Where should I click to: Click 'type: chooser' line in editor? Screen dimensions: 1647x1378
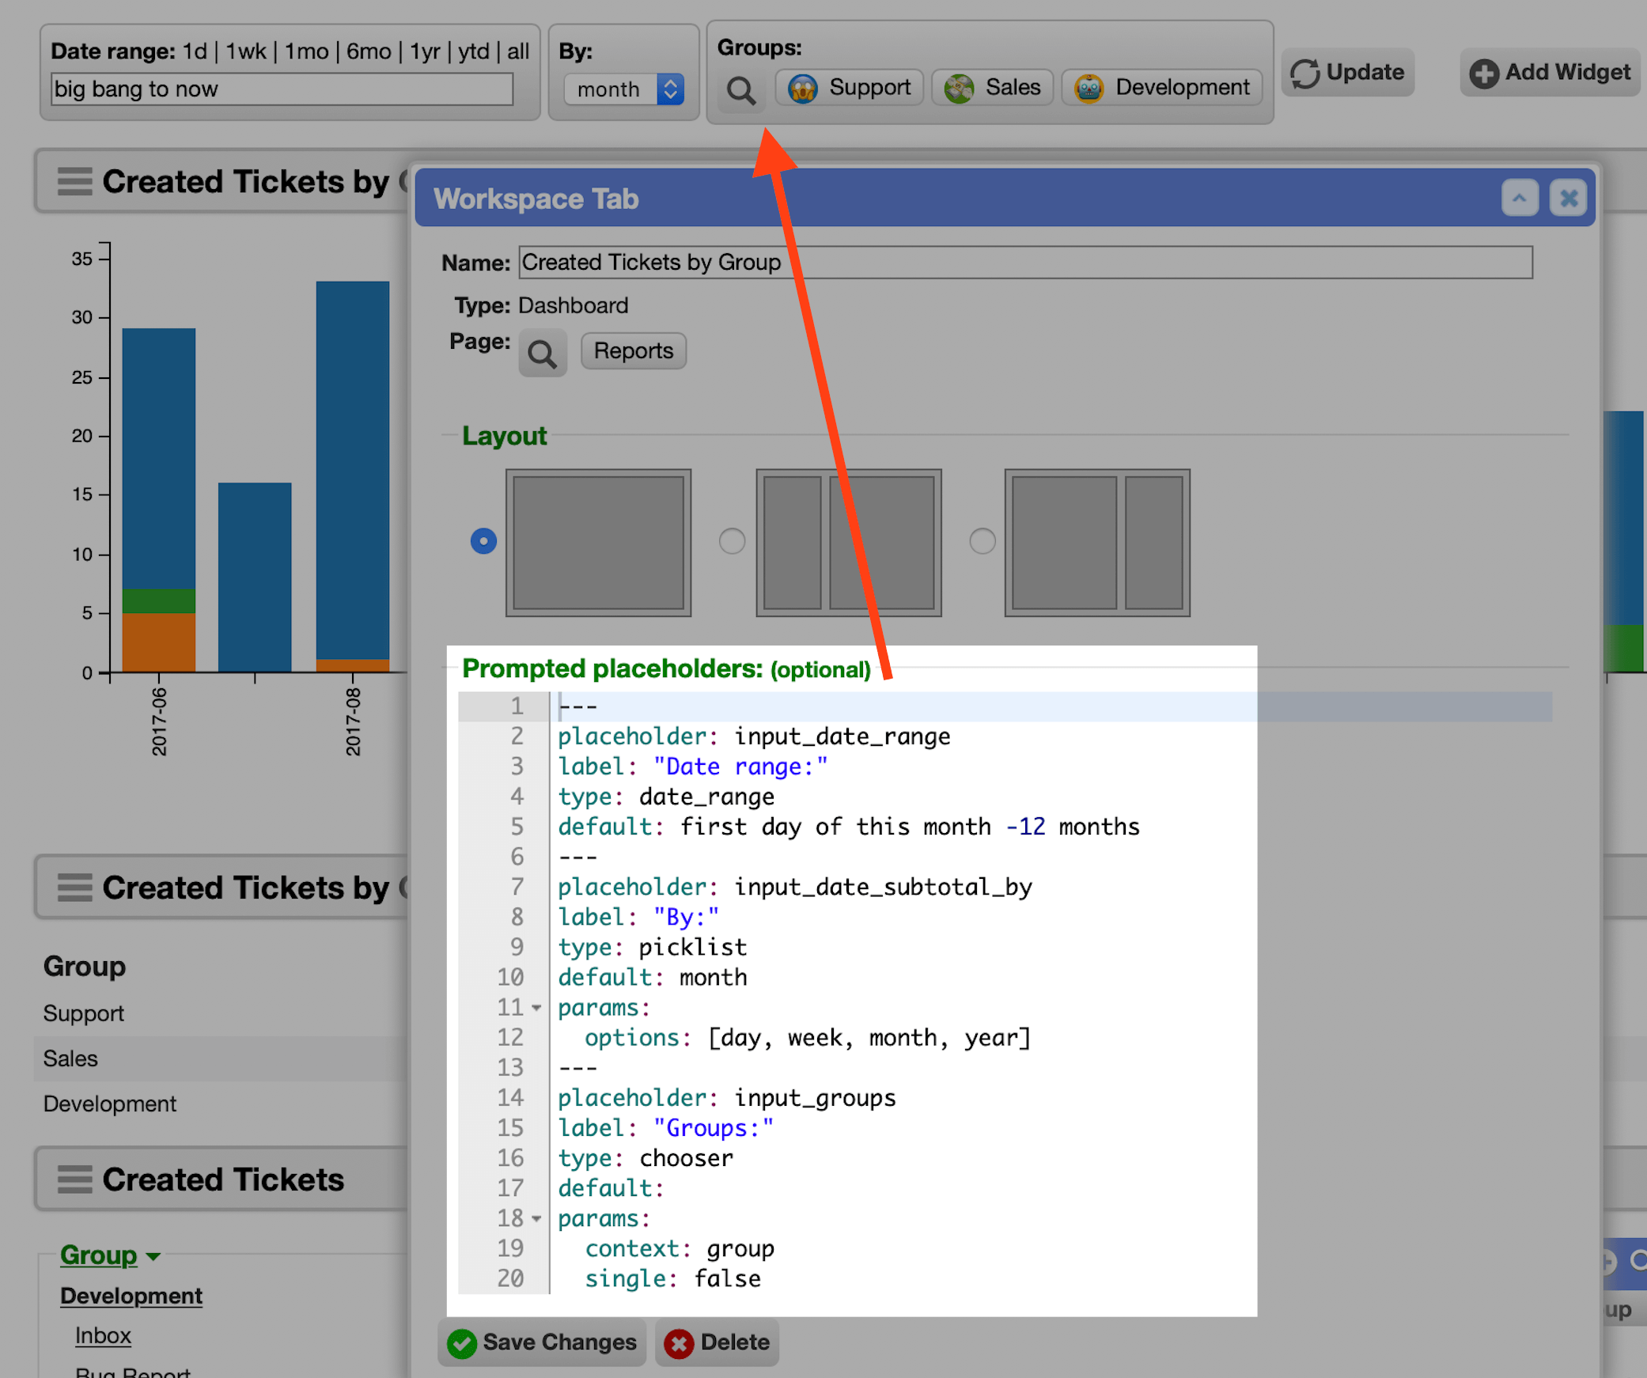pyautogui.click(x=646, y=1159)
